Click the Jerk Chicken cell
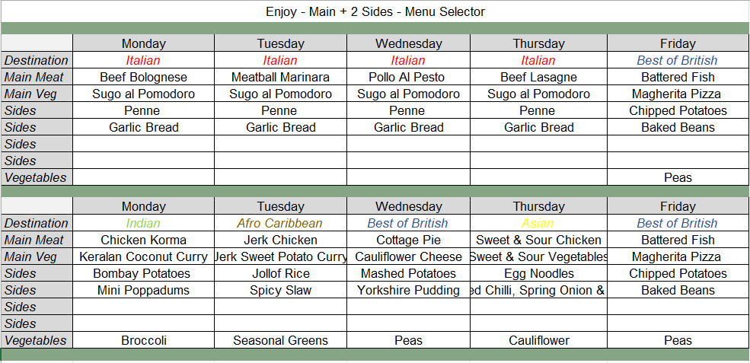 click(280, 240)
